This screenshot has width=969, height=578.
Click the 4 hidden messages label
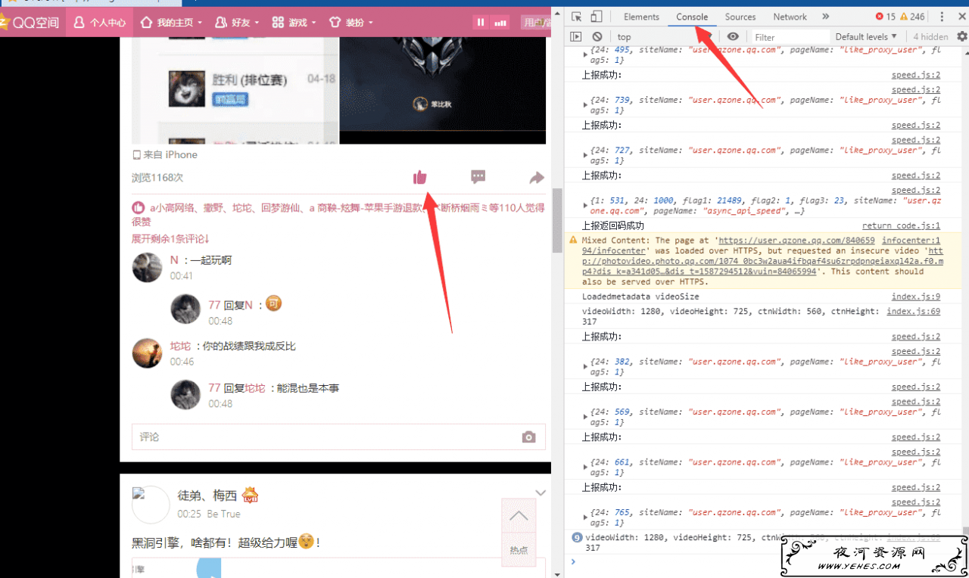point(930,36)
